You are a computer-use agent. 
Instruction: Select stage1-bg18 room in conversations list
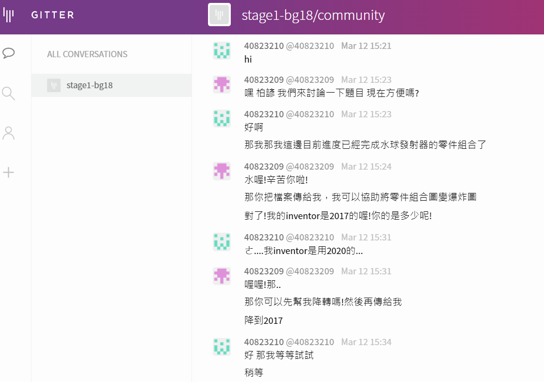112,85
